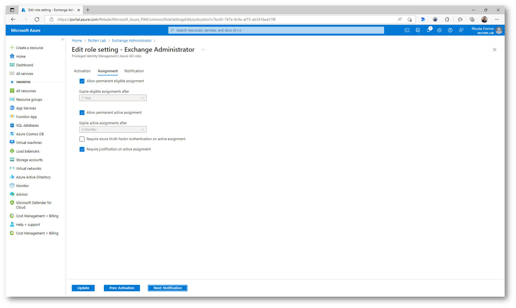Switch to the Notification tab

134,71
